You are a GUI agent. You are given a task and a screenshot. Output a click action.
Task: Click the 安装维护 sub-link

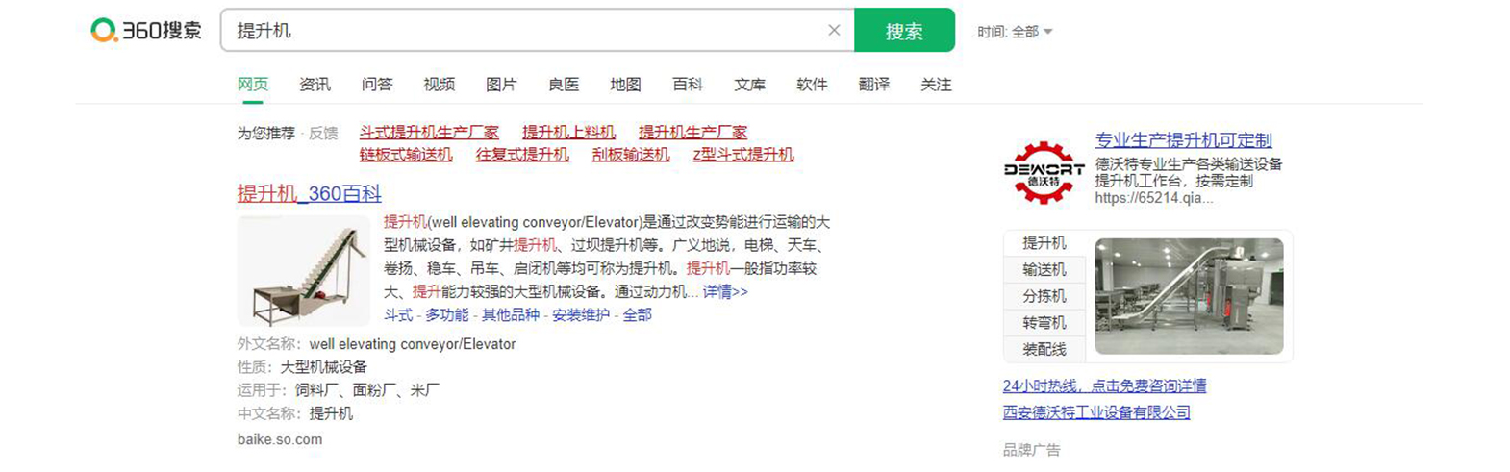tap(580, 315)
